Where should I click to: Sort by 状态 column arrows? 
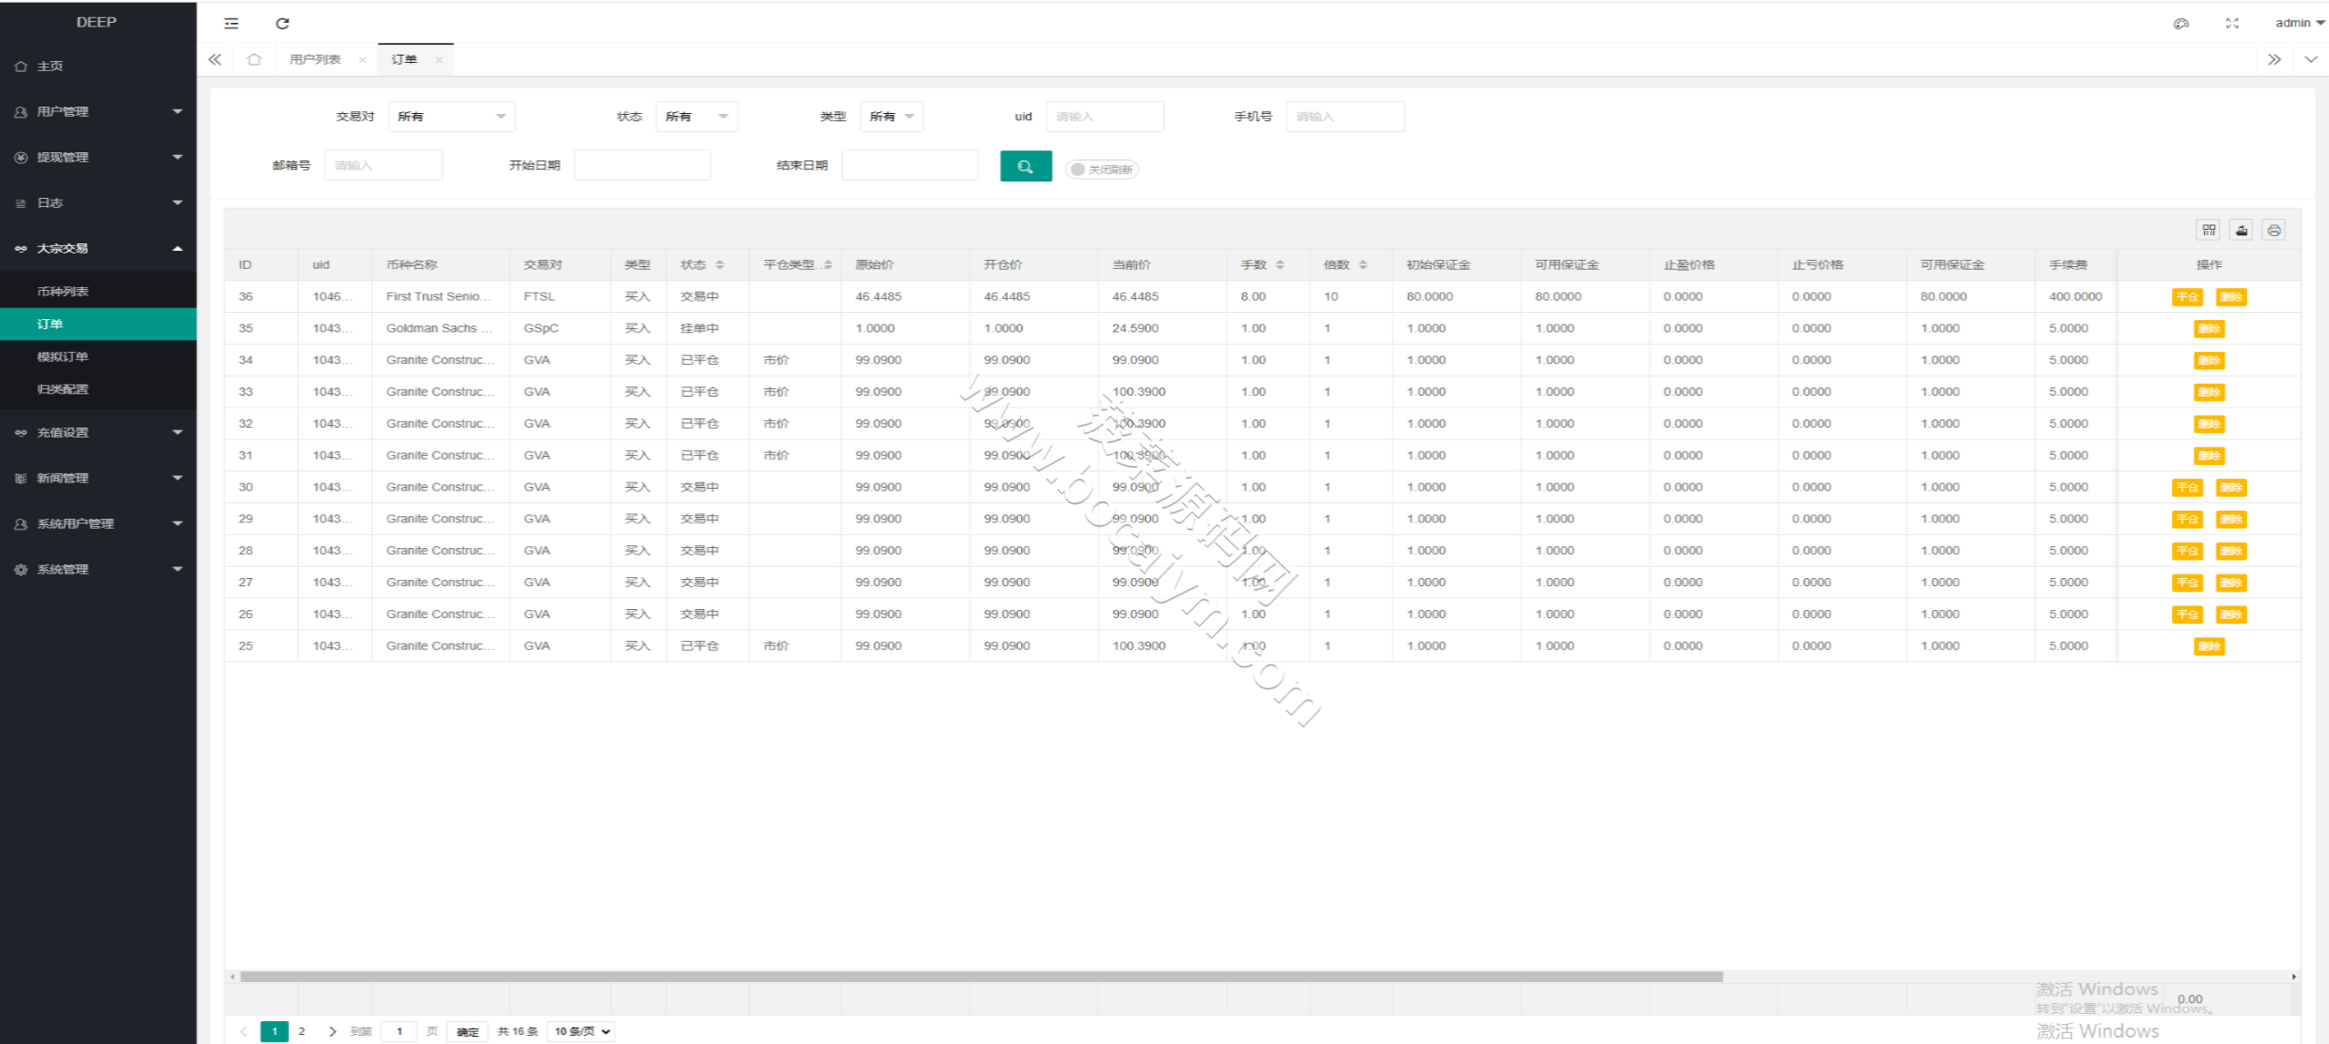click(720, 264)
